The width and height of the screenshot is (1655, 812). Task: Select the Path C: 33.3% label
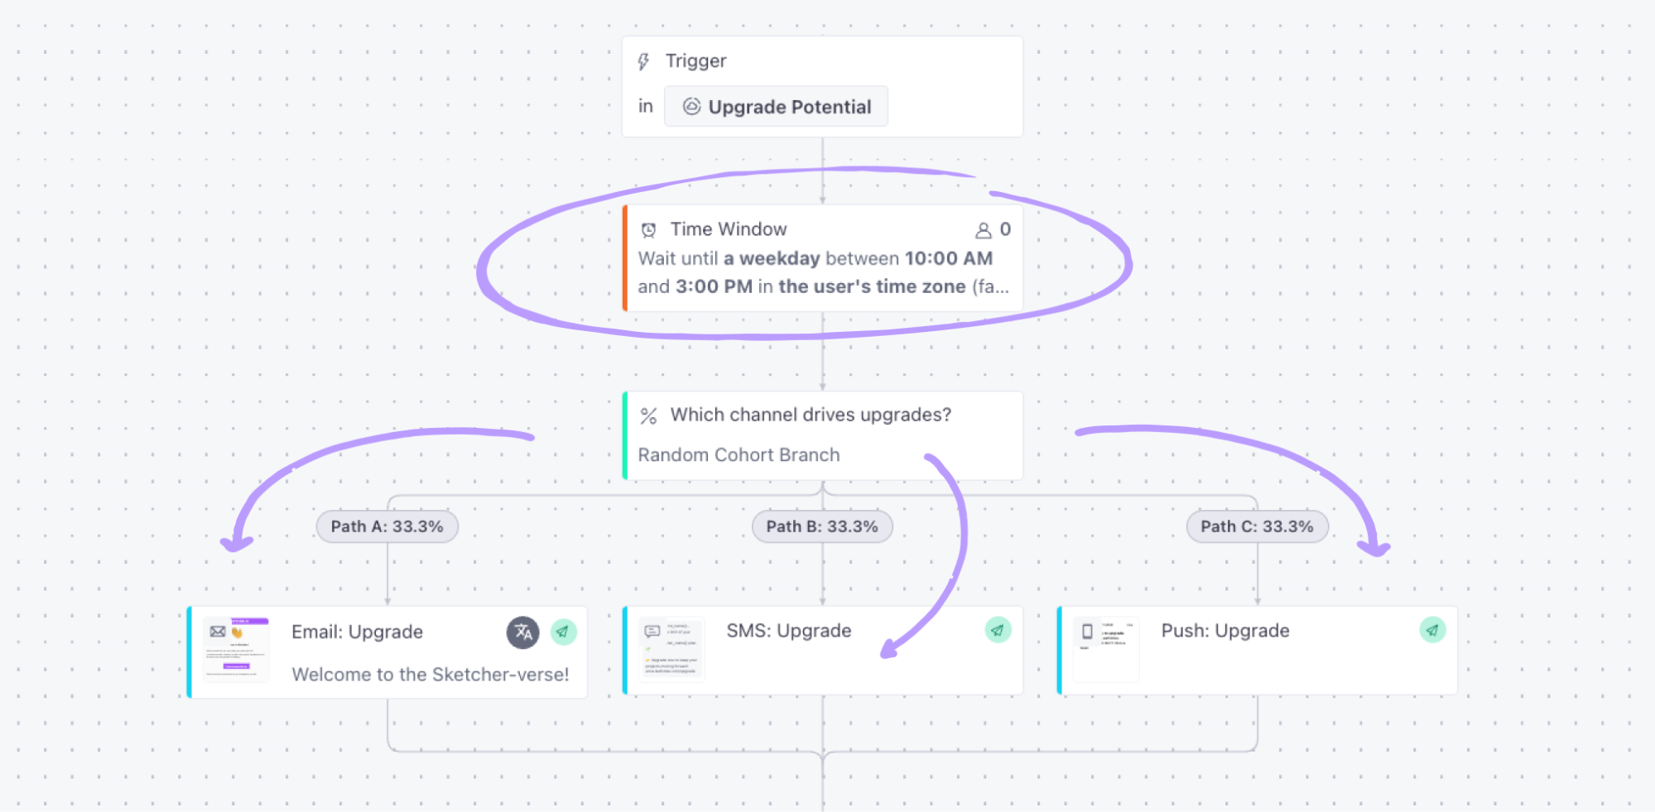pyautogui.click(x=1257, y=526)
